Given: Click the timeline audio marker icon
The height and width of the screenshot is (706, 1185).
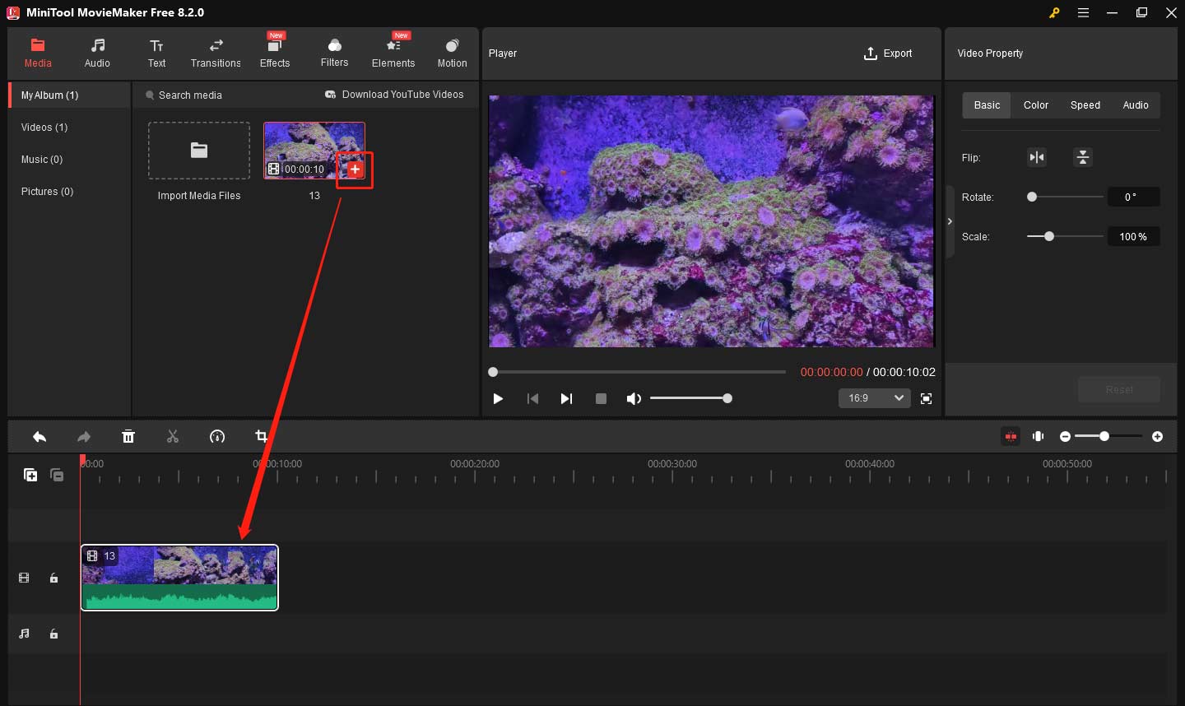Looking at the screenshot, I should coord(1039,436).
